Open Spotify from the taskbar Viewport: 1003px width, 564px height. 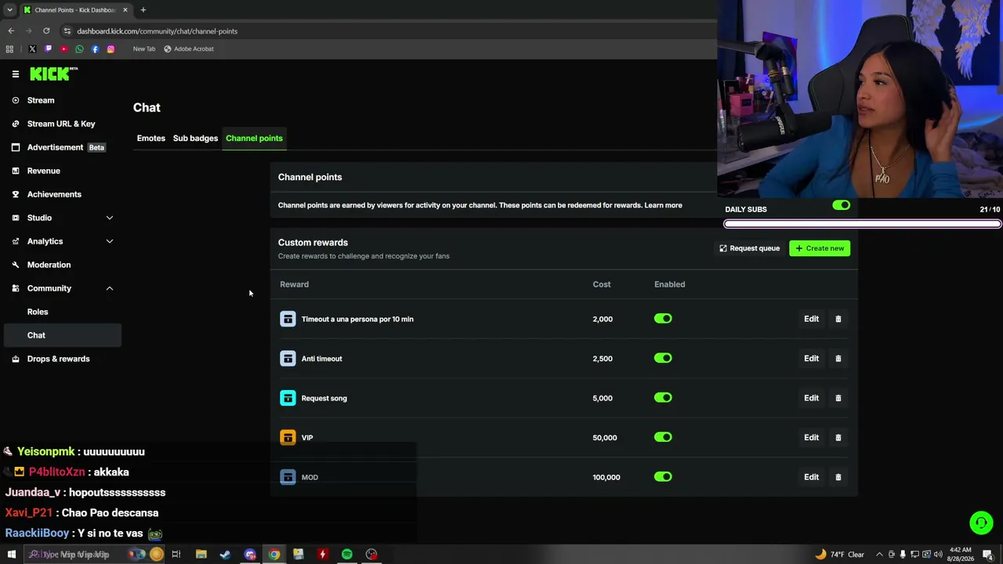tap(346, 555)
